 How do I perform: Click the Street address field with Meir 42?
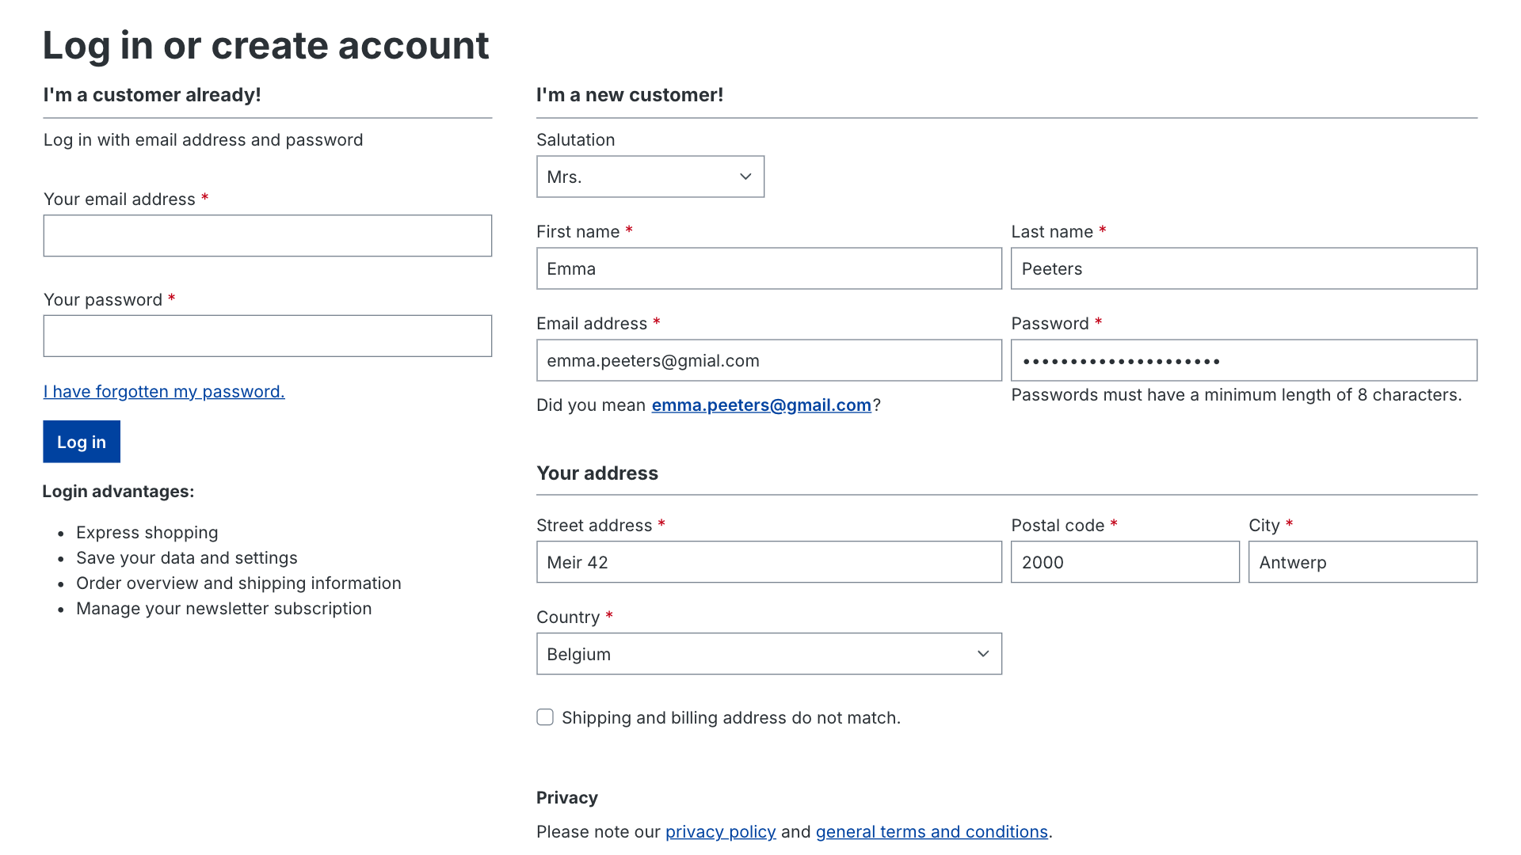768,562
